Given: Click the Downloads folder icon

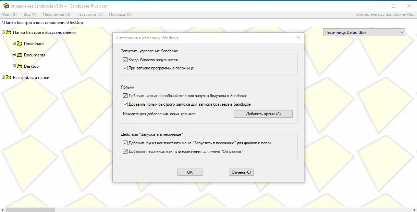Looking at the screenshot, I should (20, 44).
